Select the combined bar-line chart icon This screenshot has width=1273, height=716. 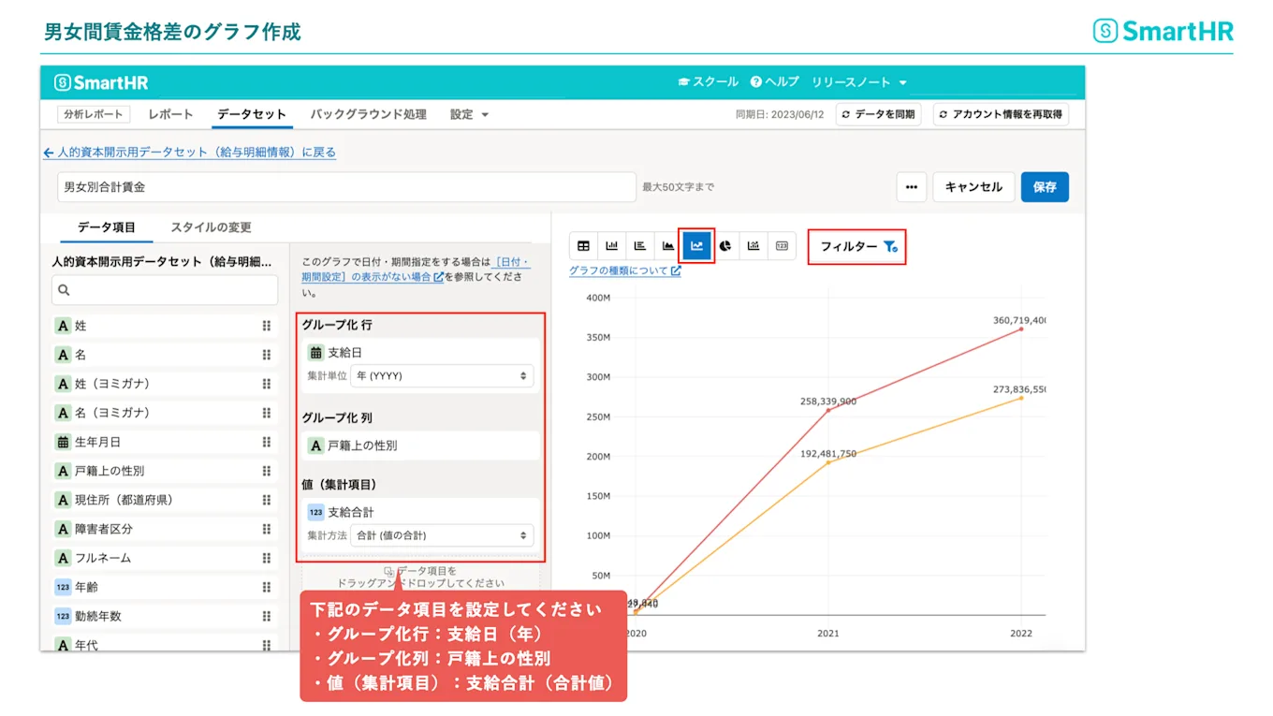754,246
